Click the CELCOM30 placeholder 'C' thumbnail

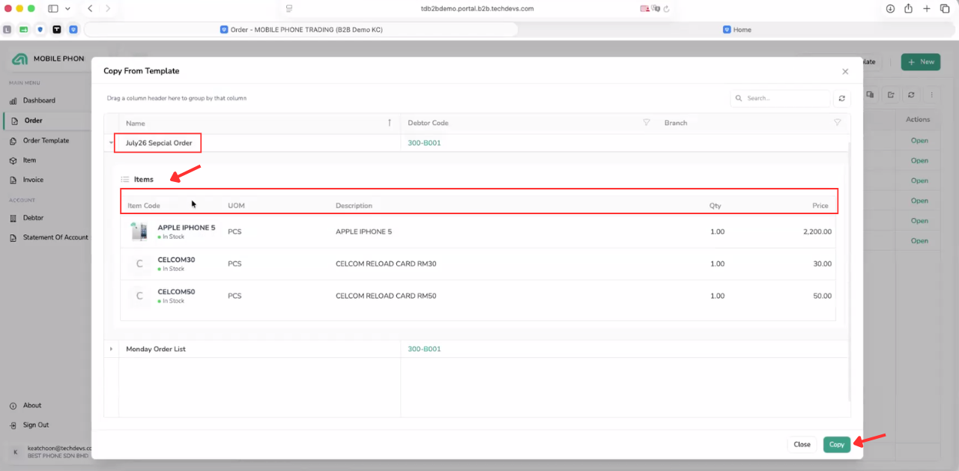139,264
